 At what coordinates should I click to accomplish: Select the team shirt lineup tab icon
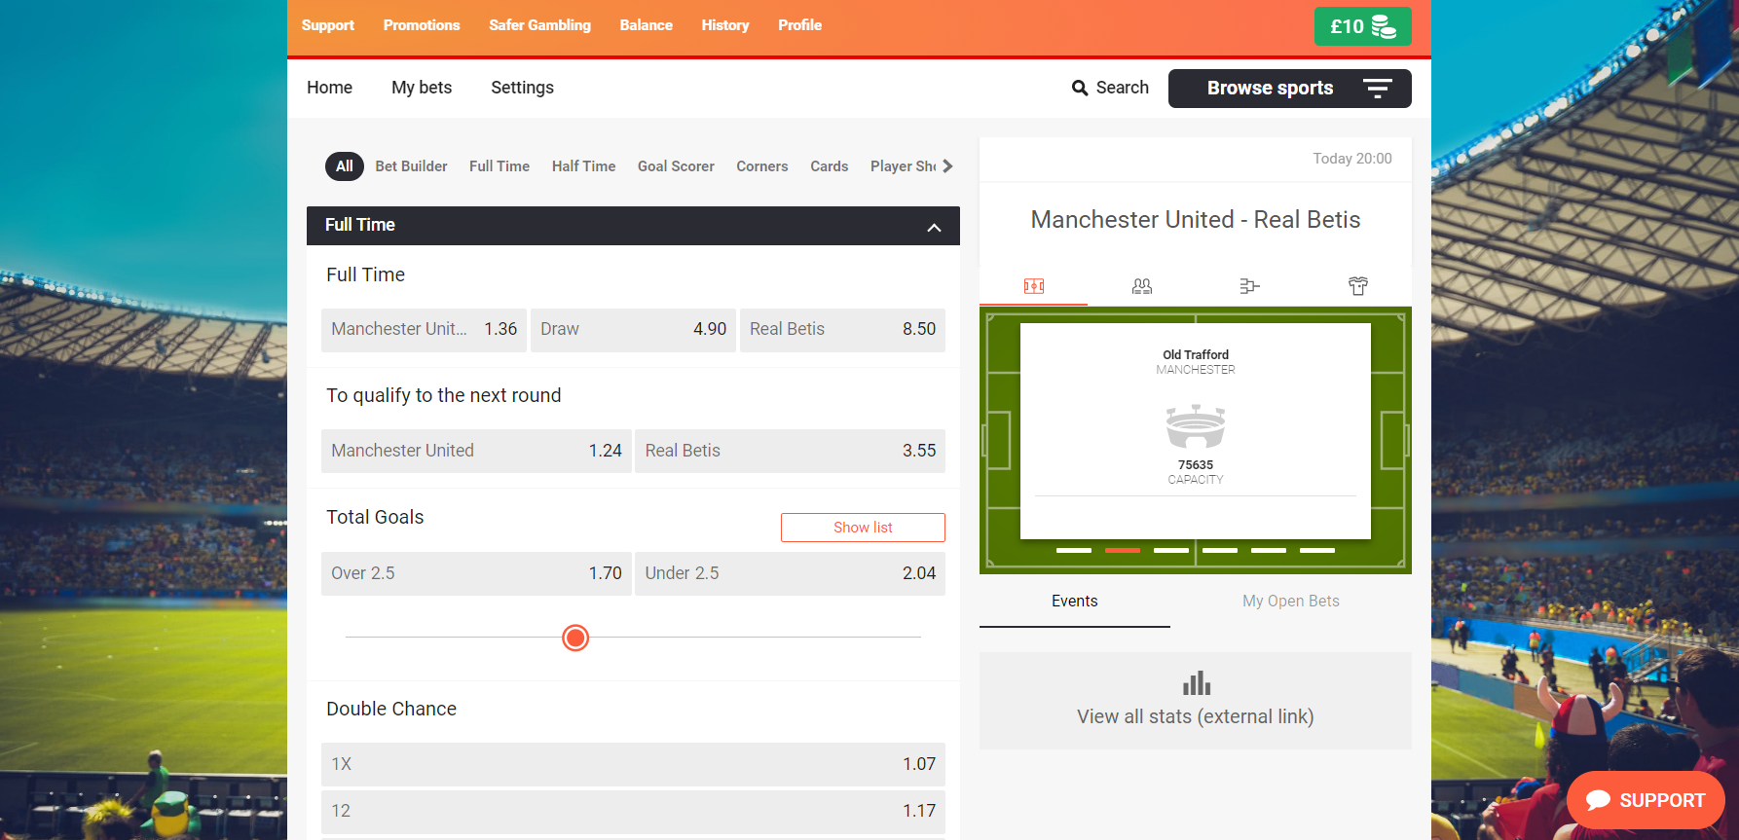click(x=1358, y=286)
